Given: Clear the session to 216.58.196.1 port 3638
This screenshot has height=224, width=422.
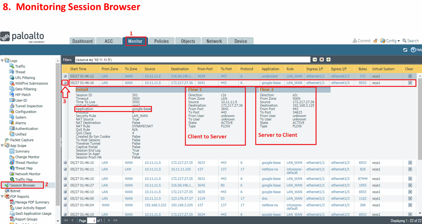Looking at the screenshot, I should (410, 76).
